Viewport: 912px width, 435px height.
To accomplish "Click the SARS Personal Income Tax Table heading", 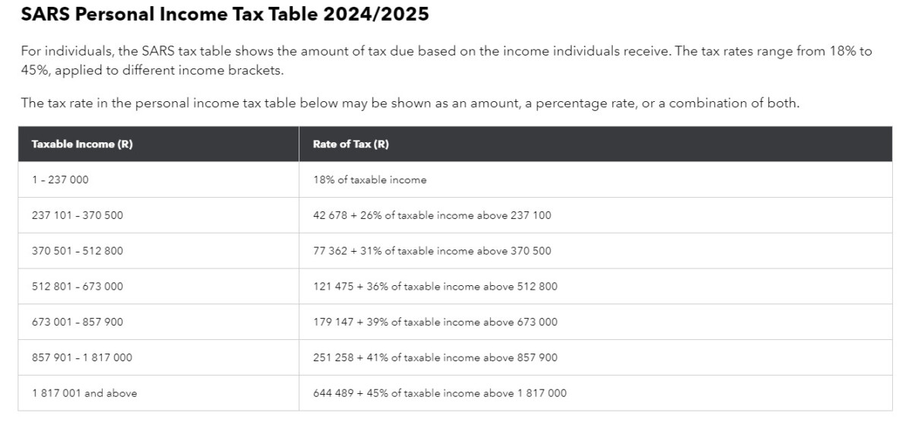I will [225, 15].
